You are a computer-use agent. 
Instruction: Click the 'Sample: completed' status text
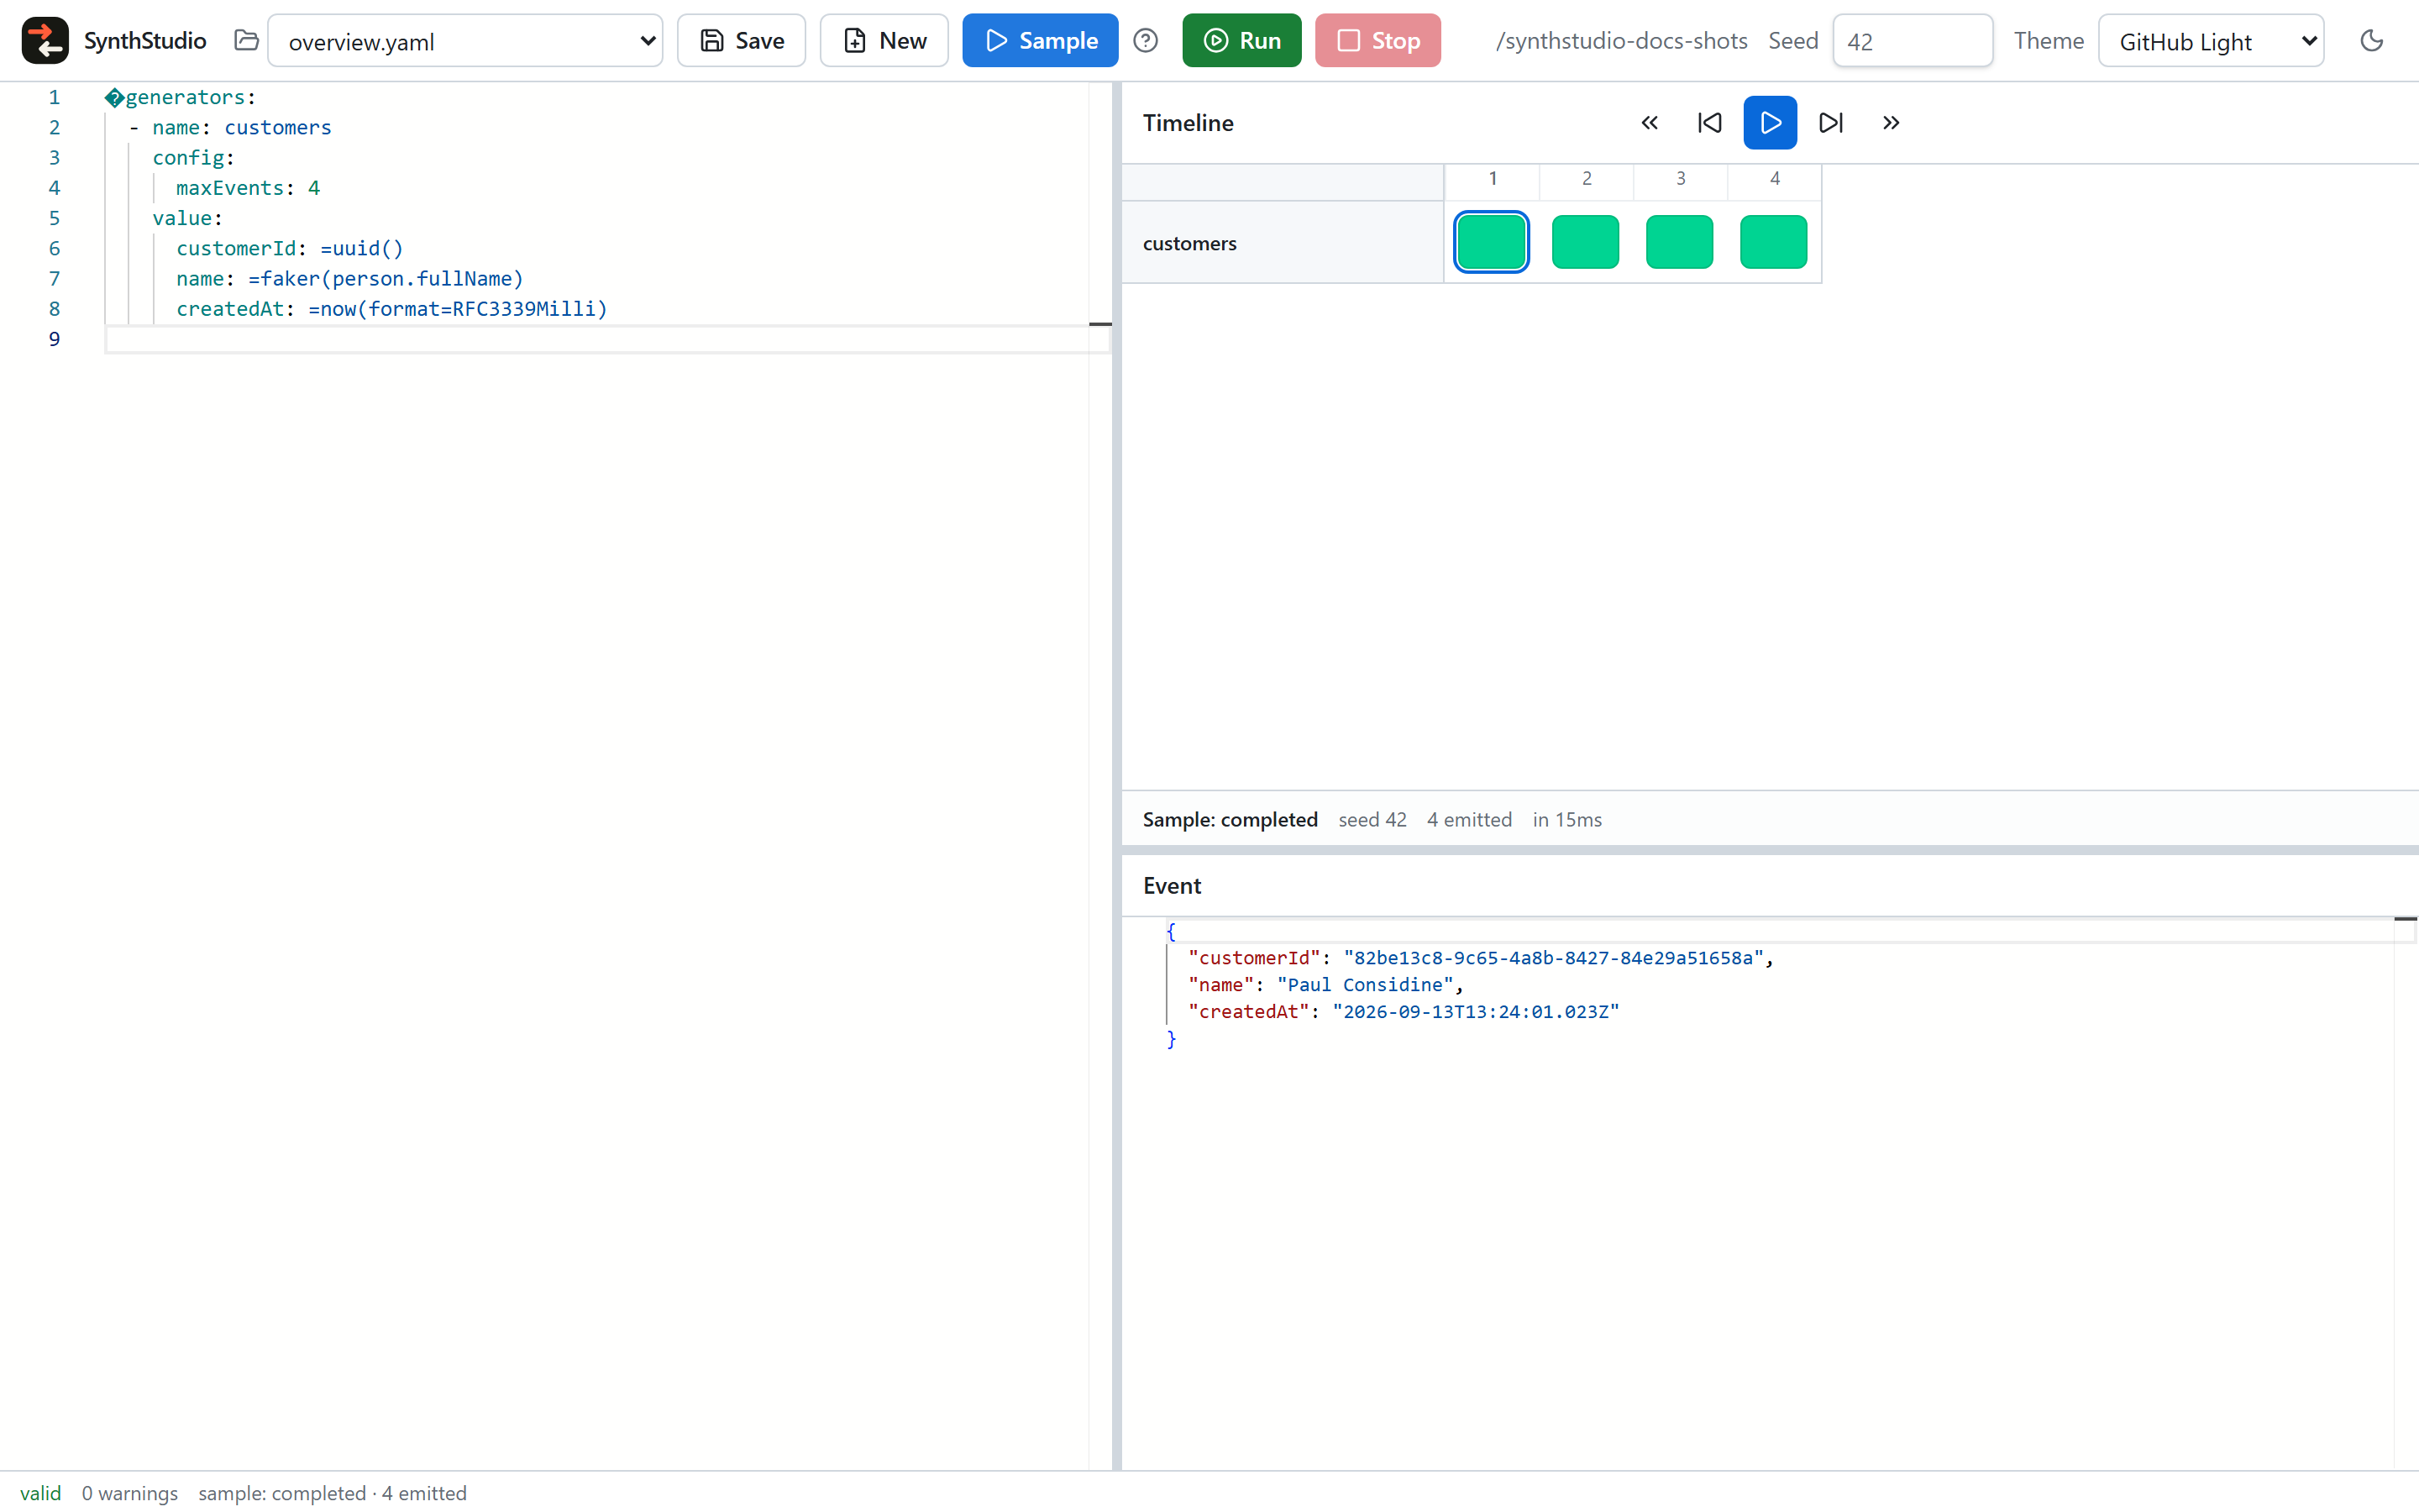1230,819
